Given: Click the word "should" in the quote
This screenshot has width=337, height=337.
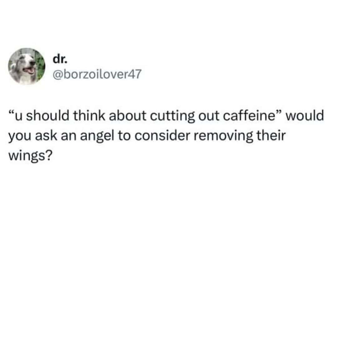Looking at the screenshot, I should pos(47,116).
